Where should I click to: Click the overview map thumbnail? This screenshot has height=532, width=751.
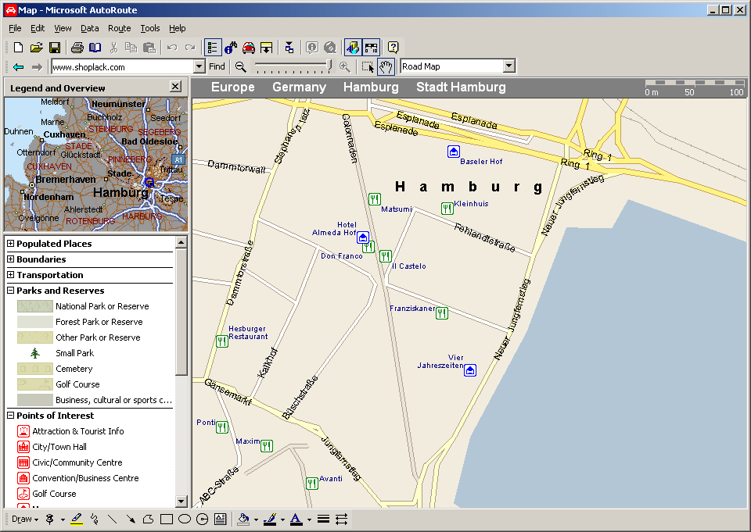coord(95,164)
